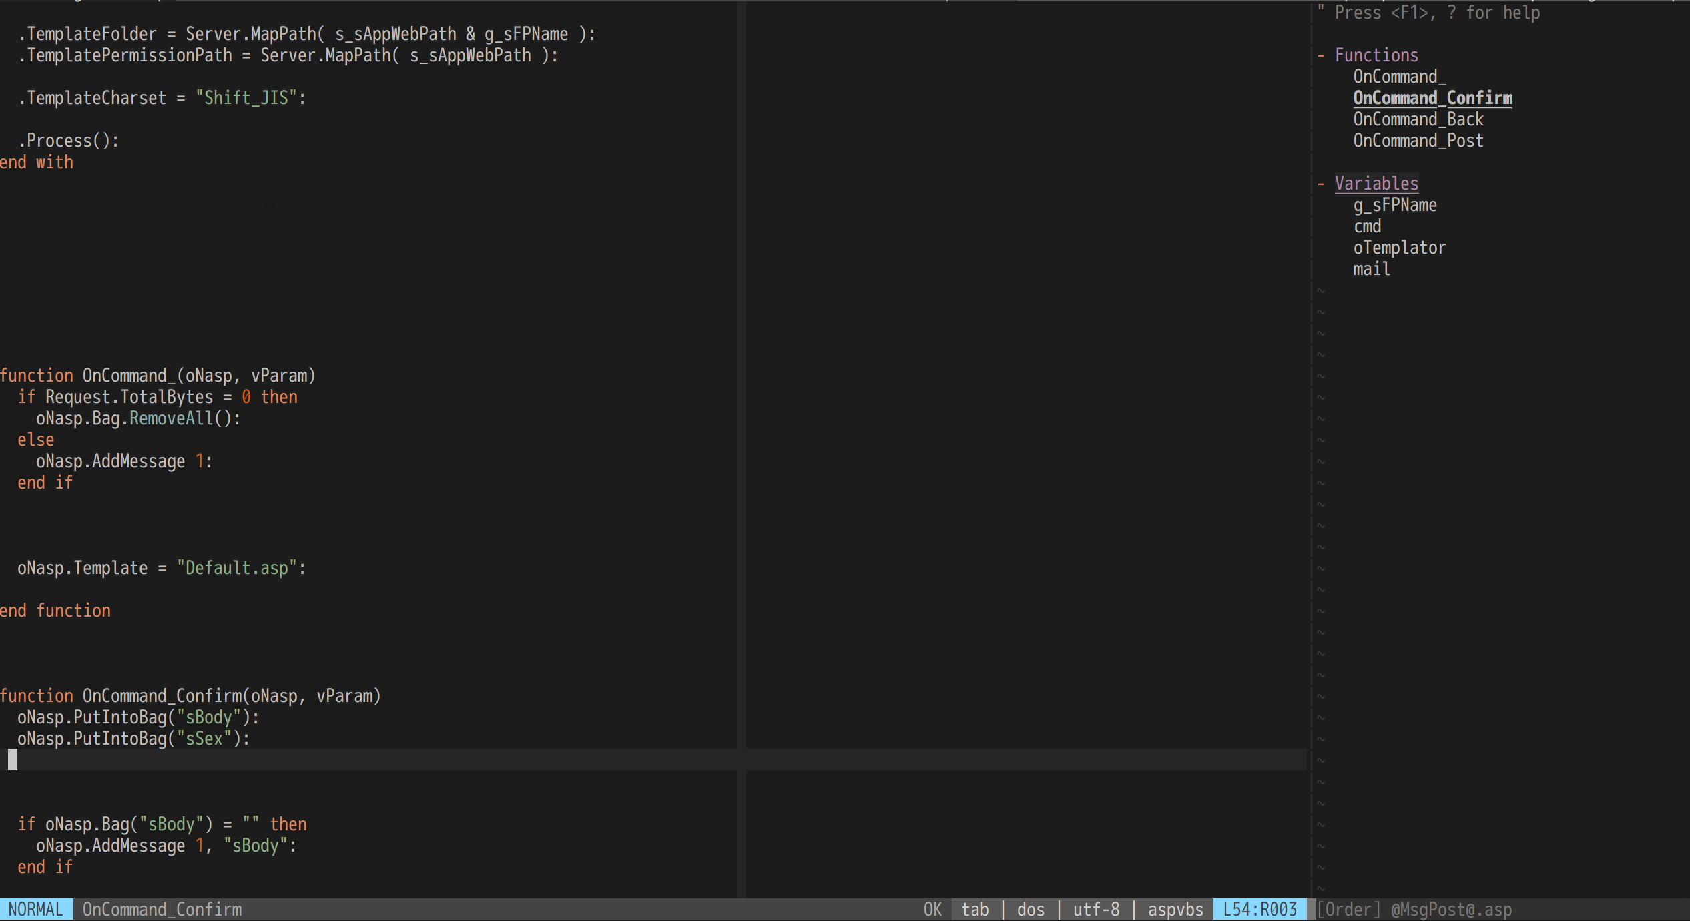Image resolution: width=1690 pixels, height=921 pixels.
Task: Select OnCommand_Back in the Tagbar panel
Action: pyautogui.click(x=1418, y=119)
